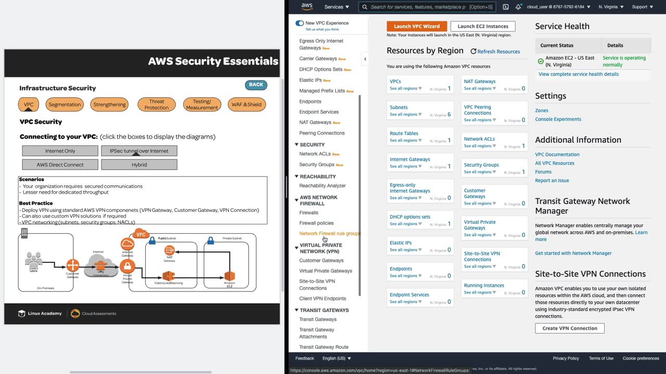Viewport: 666px width, 374px height.
Task: Open the notifications bell icon
Action: pyautogui.click(x=518, y=7)
